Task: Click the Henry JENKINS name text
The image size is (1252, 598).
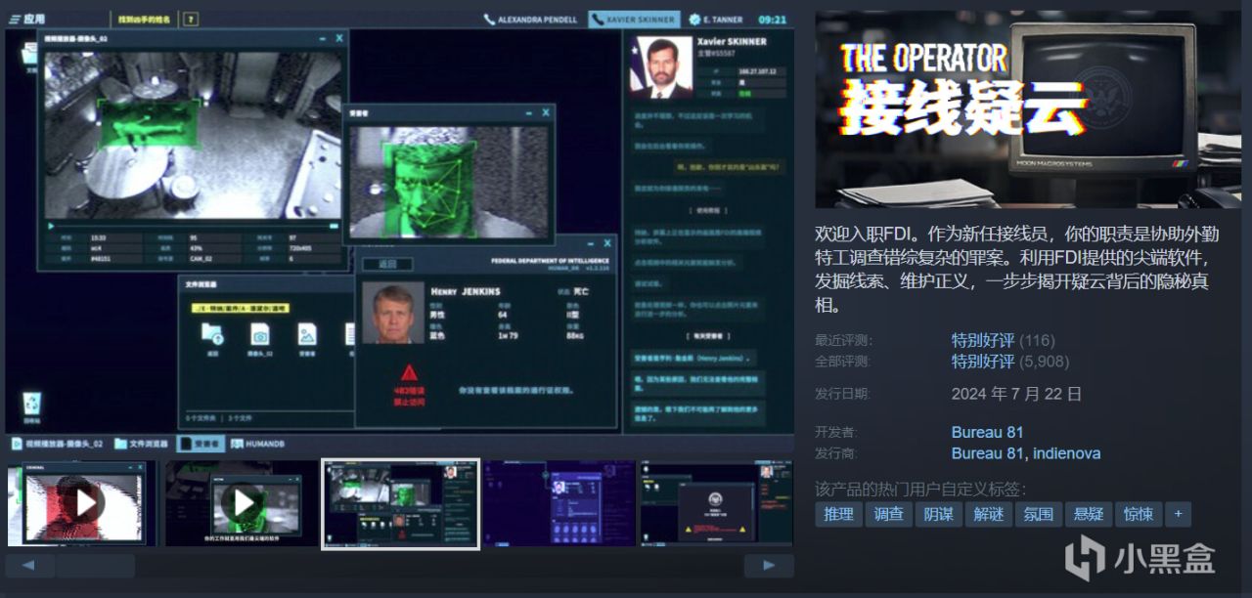Action: [466, 291]
